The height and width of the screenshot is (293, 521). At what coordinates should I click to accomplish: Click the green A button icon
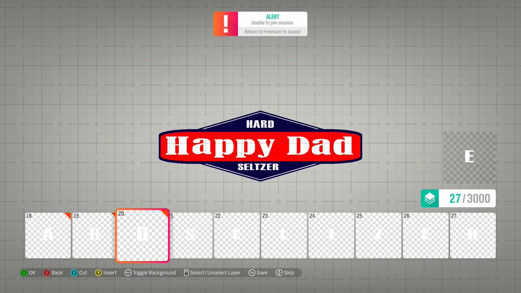pos(24,273)
